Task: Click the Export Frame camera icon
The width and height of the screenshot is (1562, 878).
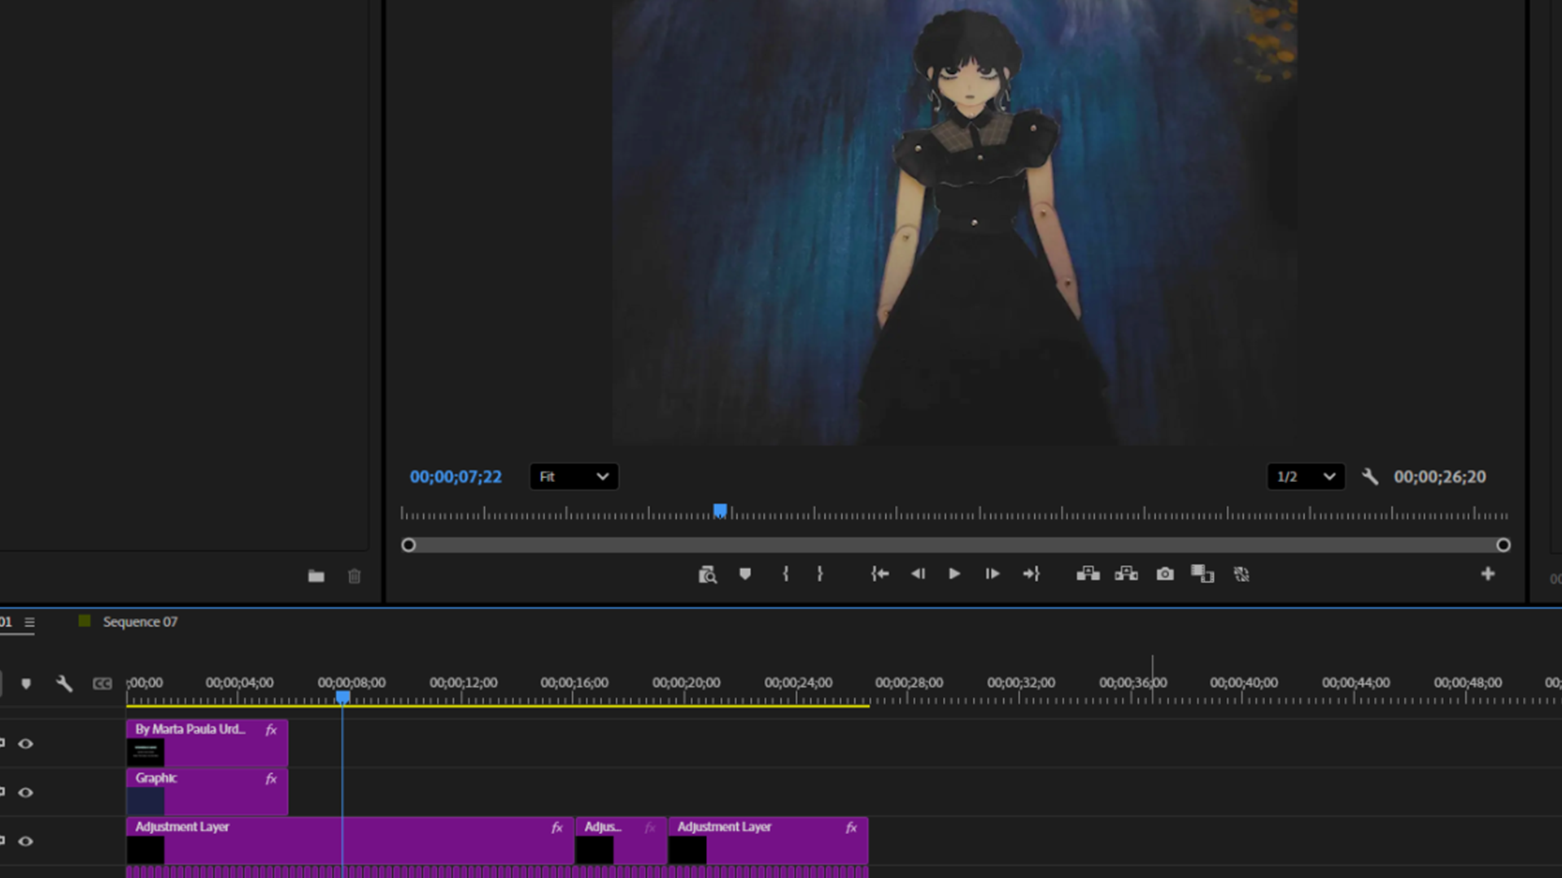Action: pyautogui.click(x=1165, y=574)
